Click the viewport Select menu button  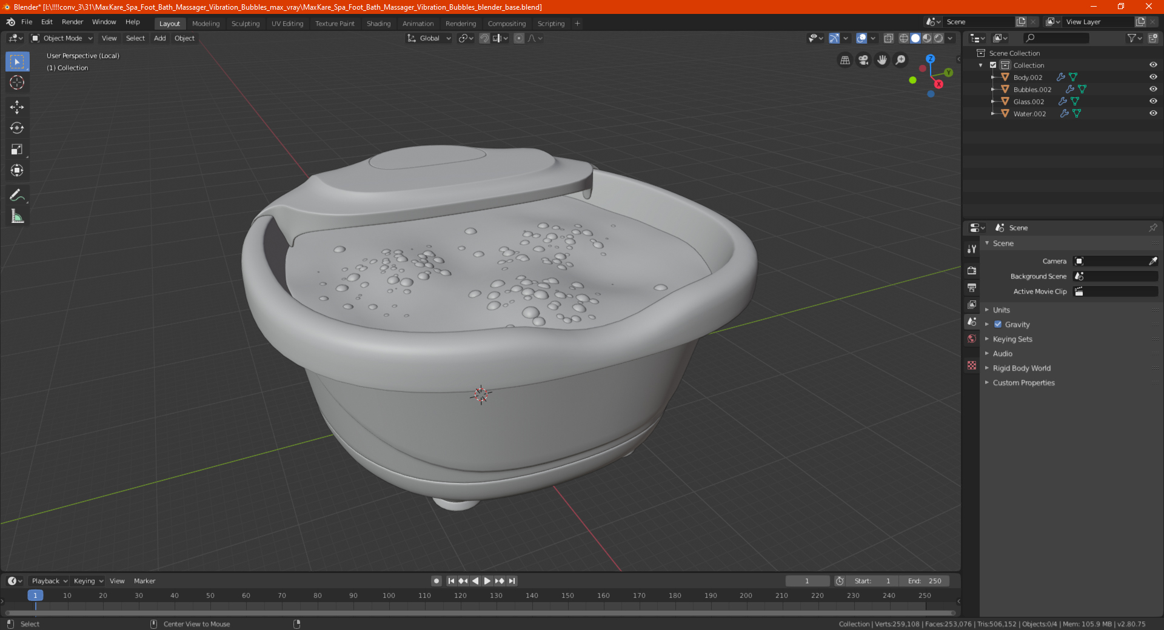click(135, 38)
